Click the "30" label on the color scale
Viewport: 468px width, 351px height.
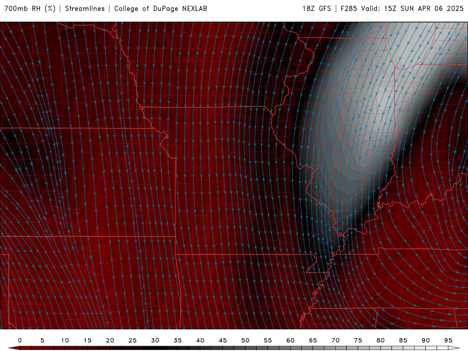[x=155, y=340]
